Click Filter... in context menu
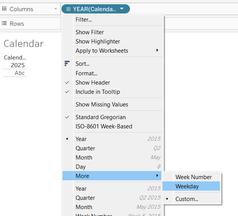Viewport: 238px width, 216px height. click(84, 20)
